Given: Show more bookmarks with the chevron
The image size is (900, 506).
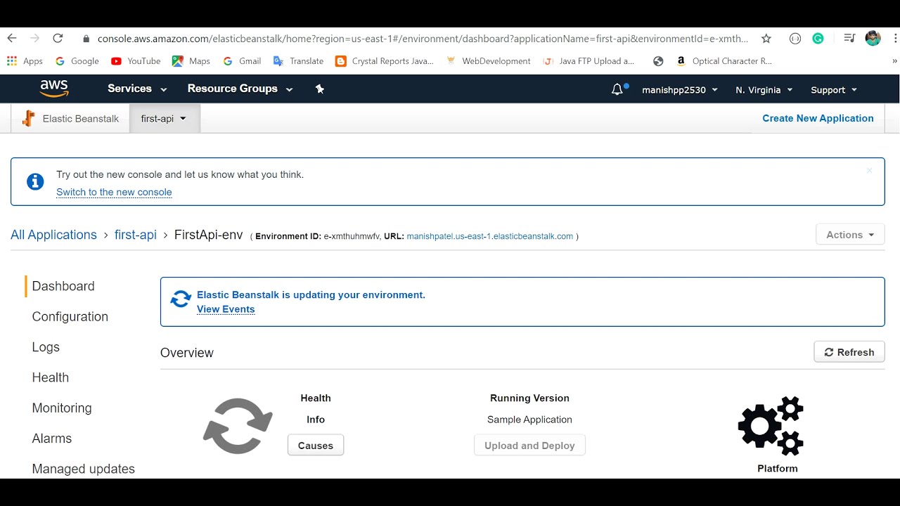Looking at the screenshot, I should pos(894,61).
